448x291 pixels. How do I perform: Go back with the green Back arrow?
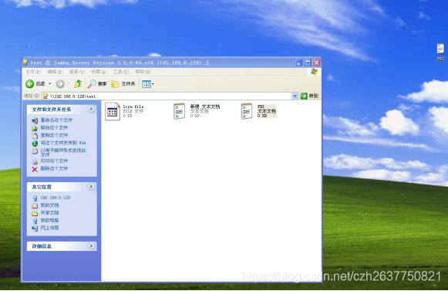(x=30, y=84)
